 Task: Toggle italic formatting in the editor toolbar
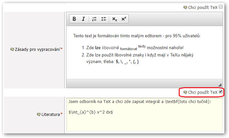83,19
